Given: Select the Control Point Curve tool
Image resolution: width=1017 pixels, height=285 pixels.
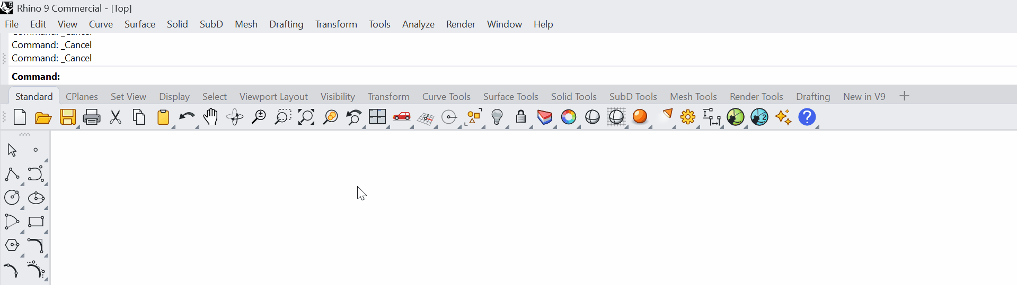Looking at the screenshot, I should click(x=36, y=174).
